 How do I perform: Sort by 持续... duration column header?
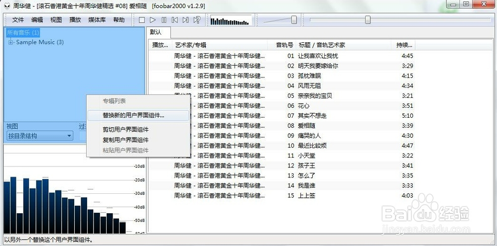pyautogui.click(x=403, y=45)
